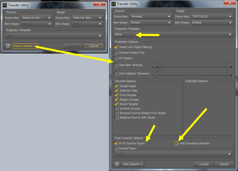Viewport: 238px width, 171px height.
Task: Enable Reverse Source Shape From Target
Action: pos(116,113)
